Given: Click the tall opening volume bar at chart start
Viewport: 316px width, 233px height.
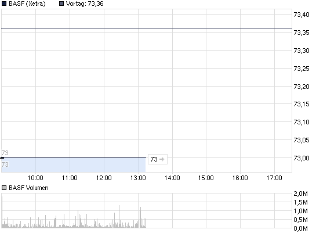Looking at the screenshot, I should point(2,212).
